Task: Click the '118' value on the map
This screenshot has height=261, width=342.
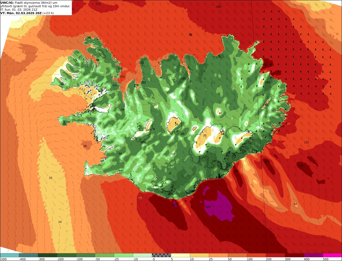Action: click(x=143, y=82)
